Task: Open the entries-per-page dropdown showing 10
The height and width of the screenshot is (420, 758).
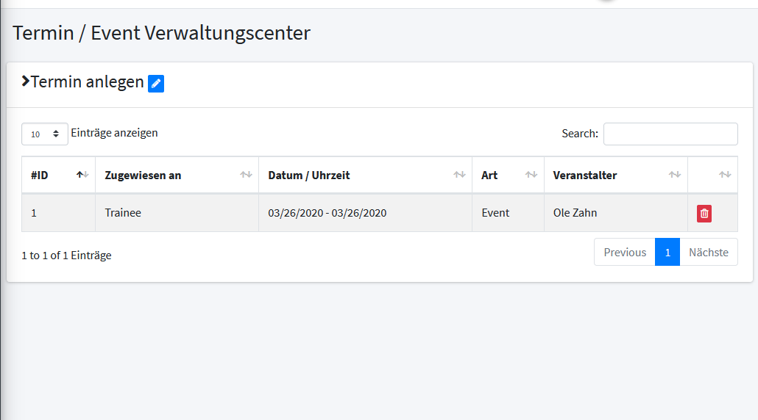Action: tap(44, 134)
